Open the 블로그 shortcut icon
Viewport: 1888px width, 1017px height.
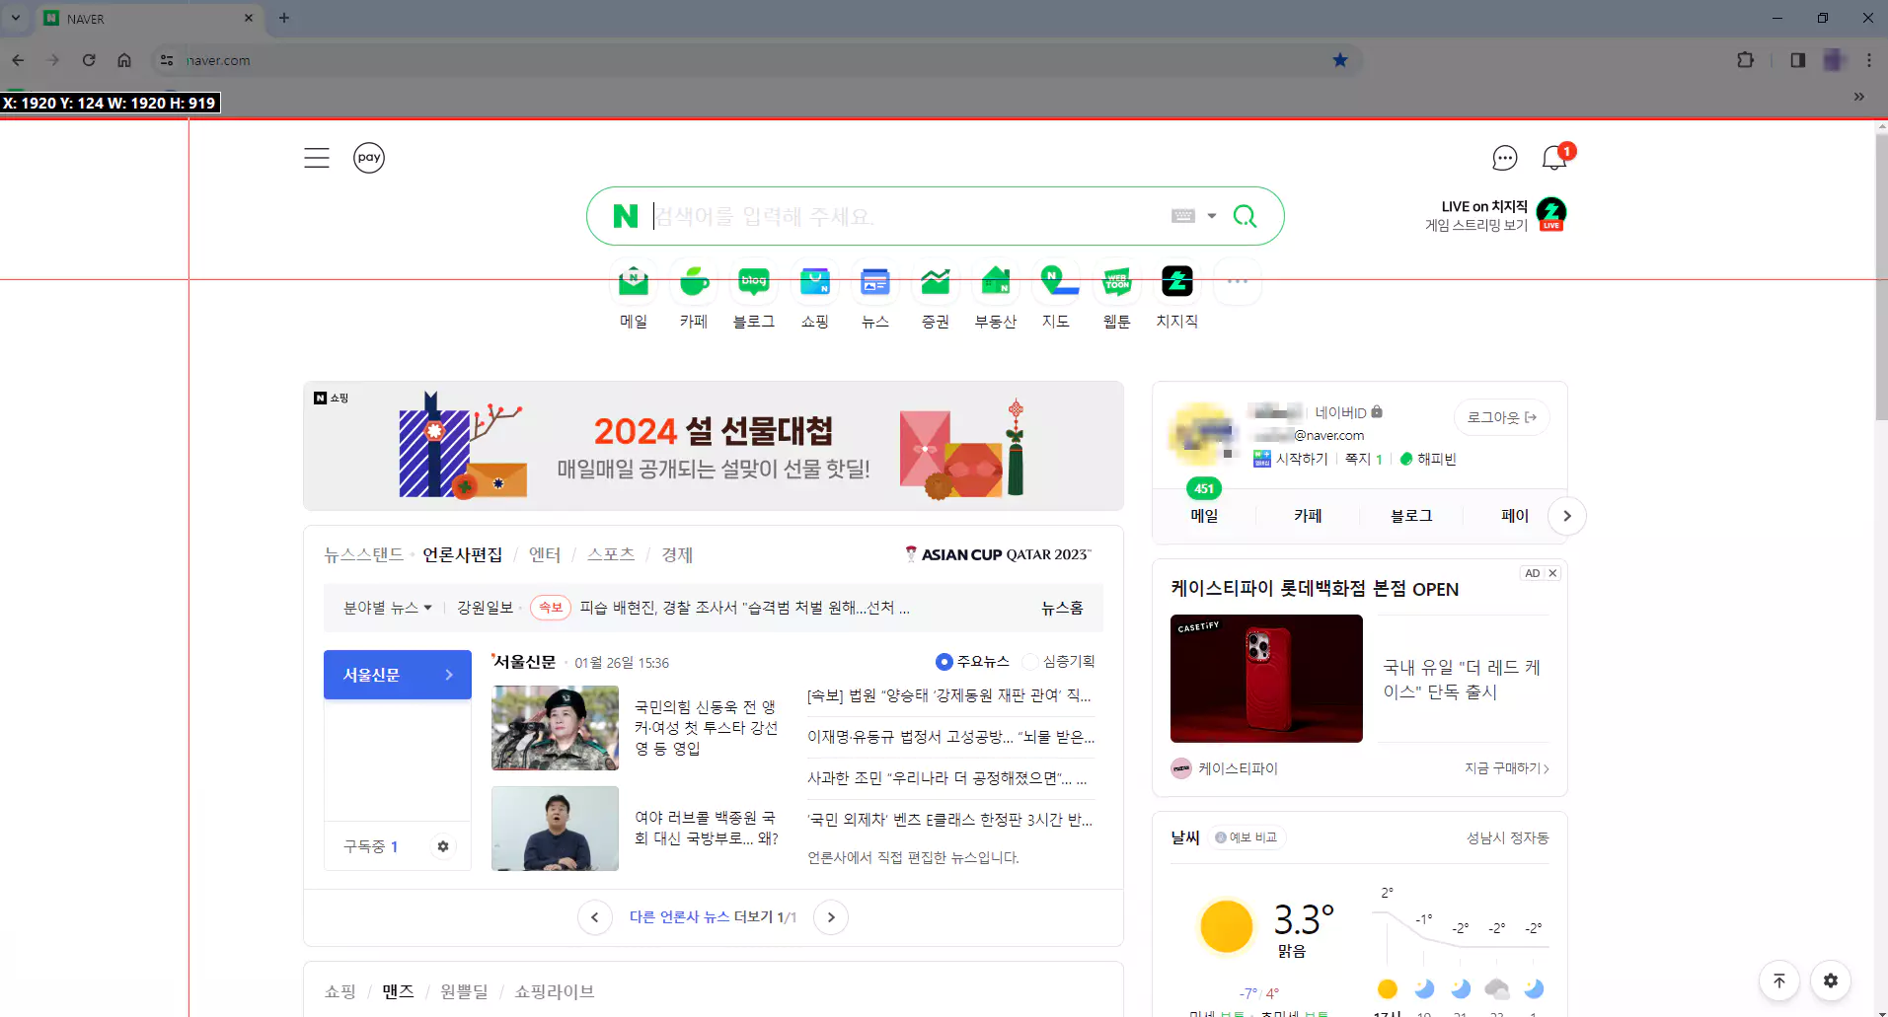tap(754, 282)
